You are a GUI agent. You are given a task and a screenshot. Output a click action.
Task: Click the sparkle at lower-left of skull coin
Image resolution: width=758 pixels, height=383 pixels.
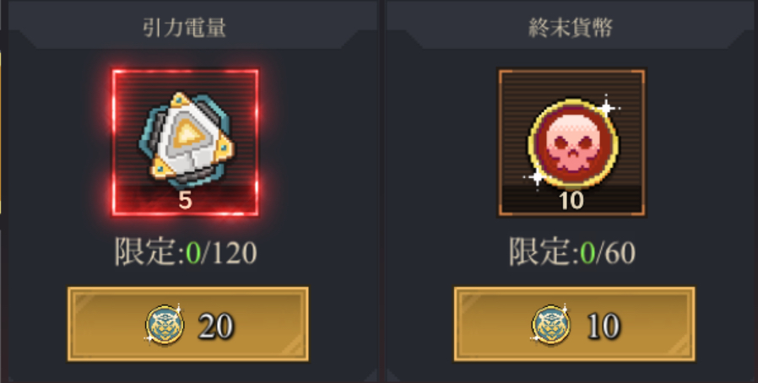point(537,177)
